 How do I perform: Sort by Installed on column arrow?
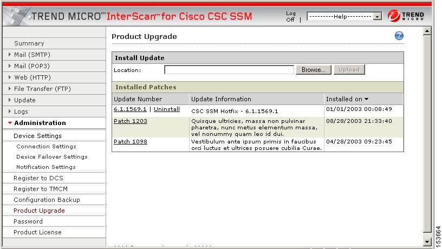366,99
